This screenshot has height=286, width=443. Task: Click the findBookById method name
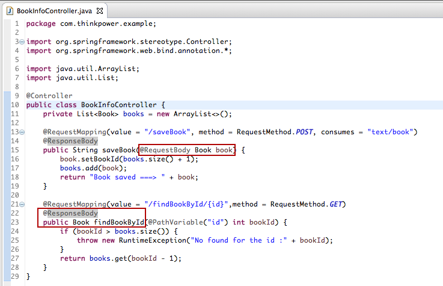tap(119, 222)
